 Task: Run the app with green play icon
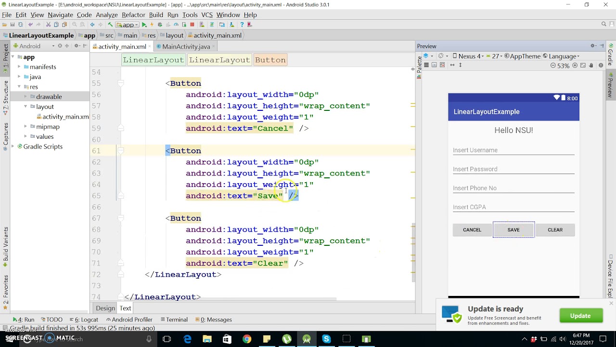tap(144, 25)
